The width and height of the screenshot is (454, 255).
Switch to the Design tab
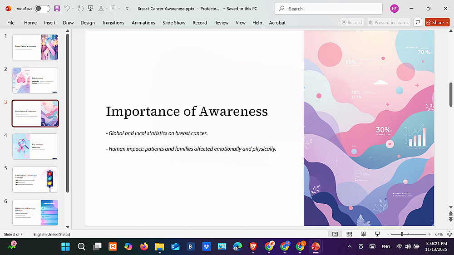pyautogui.click(x=88, y=23)
